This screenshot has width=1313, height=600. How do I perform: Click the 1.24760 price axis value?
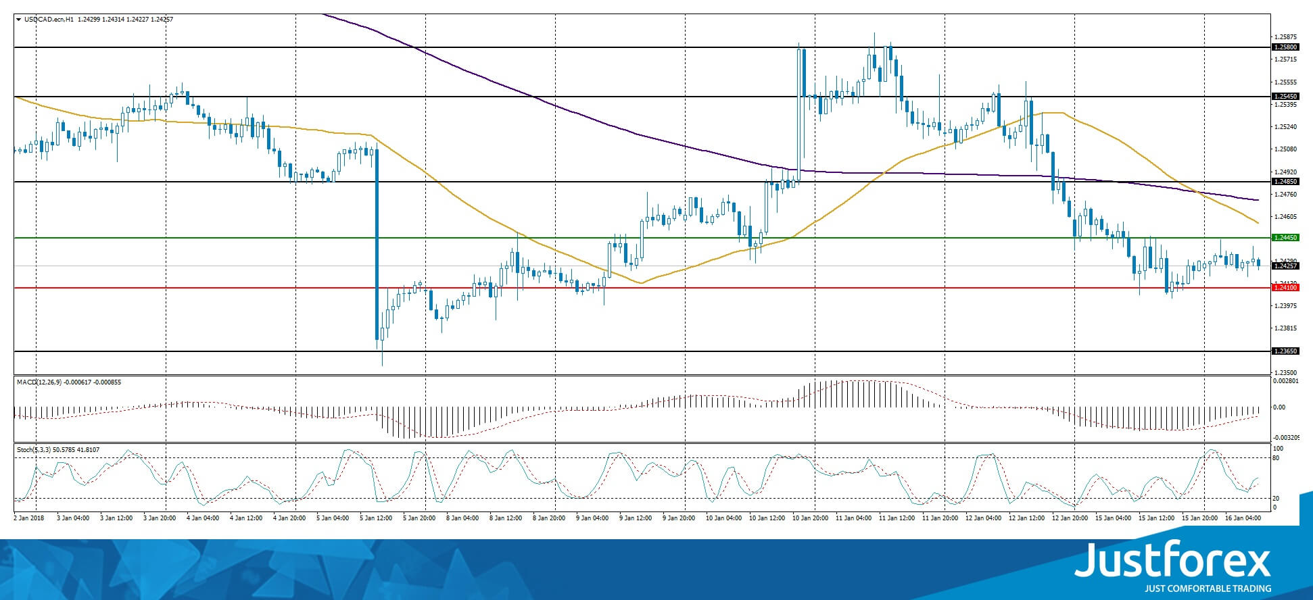click(x=1285, y=195)
